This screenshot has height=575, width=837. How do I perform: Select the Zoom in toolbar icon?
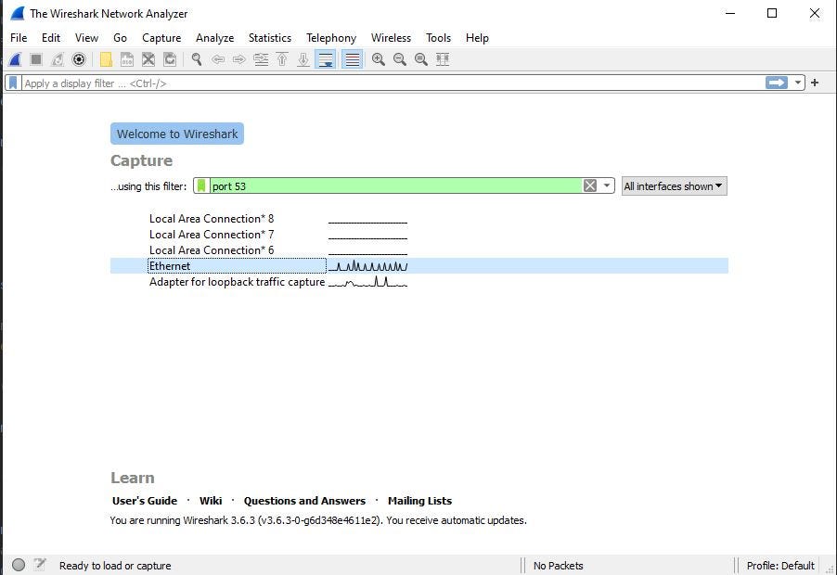(379, 59)
